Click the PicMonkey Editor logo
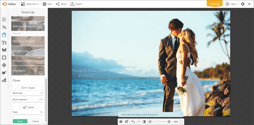Viewport: 254px width, 125px height. [x=9, y=4]
